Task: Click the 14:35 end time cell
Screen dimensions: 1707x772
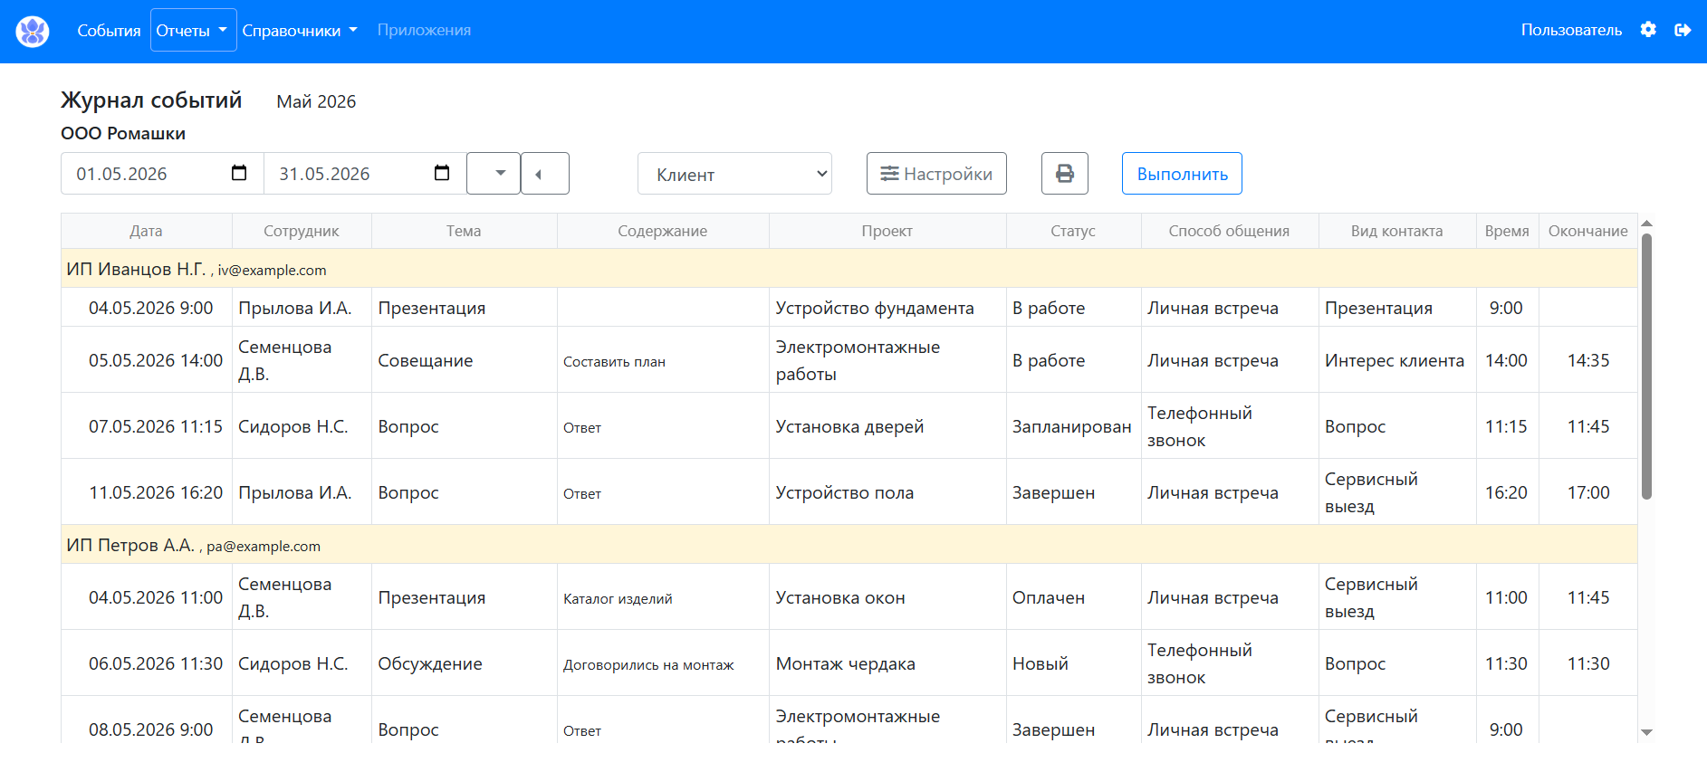Action: point(1587,360)
